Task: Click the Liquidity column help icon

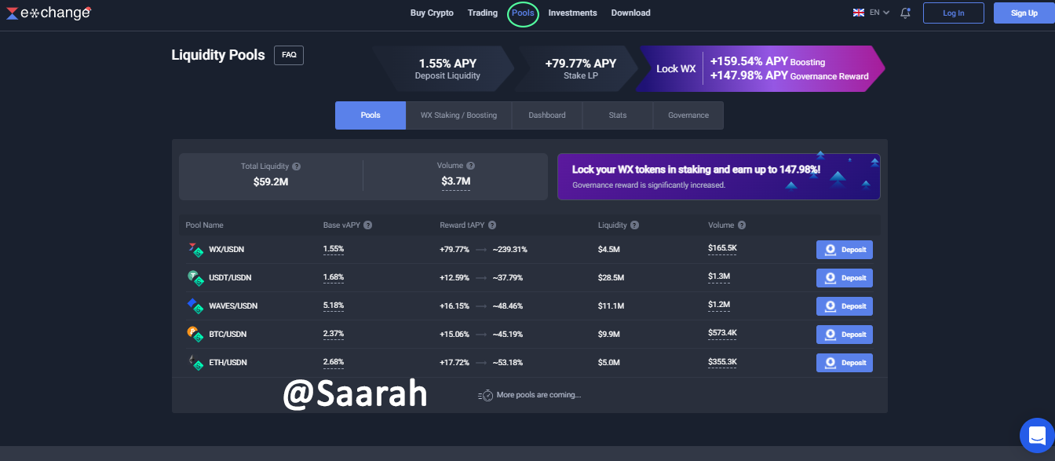Action: (634, 225)
